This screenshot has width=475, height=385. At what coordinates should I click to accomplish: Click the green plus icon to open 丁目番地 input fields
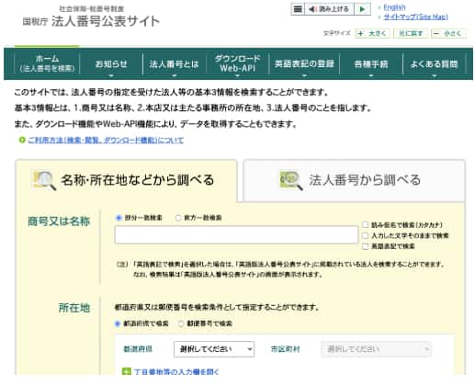point(126,371)
